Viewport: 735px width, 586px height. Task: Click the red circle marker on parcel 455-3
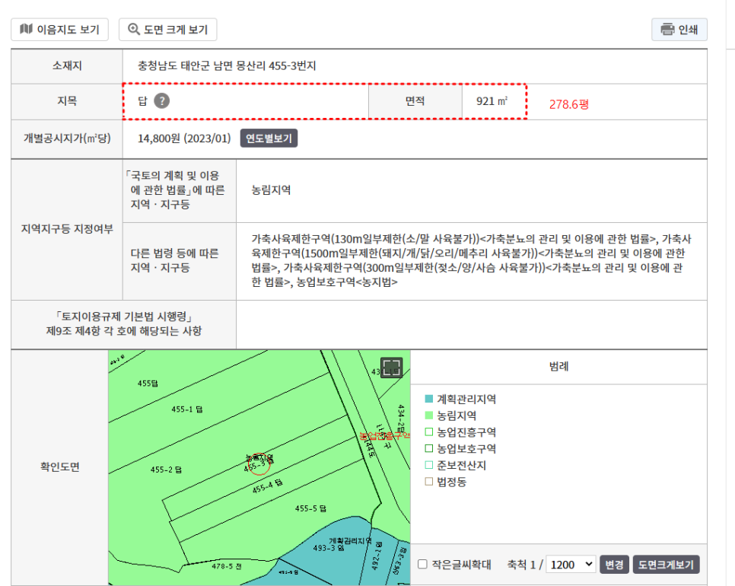click(259, 463)
